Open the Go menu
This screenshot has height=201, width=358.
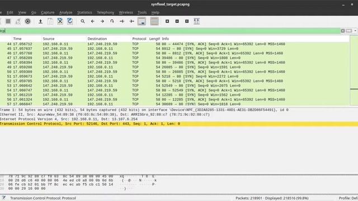tap(34, 12)
